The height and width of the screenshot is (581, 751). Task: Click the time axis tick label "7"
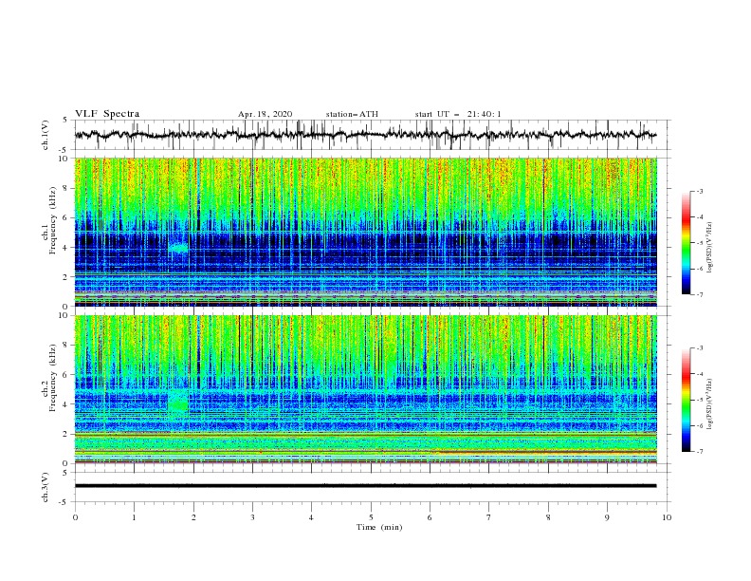tap(489, 517)
